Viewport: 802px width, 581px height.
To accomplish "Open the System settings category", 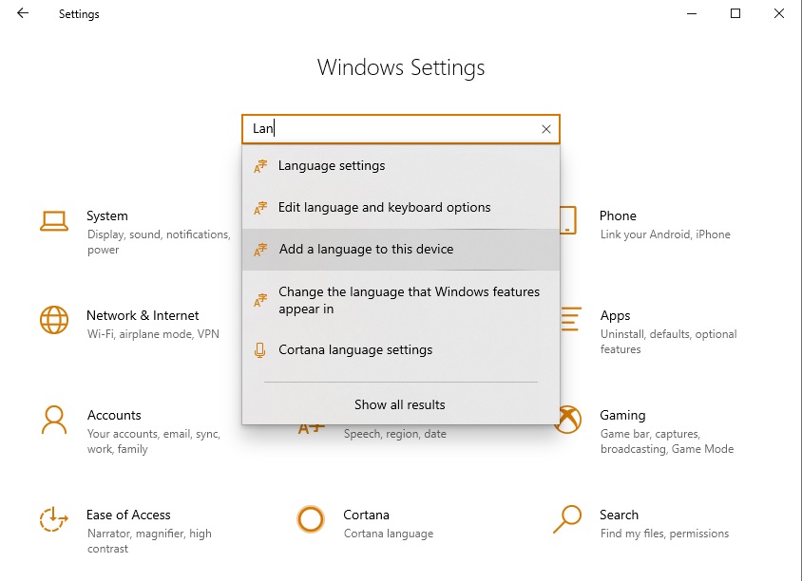I will pyautogui.click(x=106, y=216).
